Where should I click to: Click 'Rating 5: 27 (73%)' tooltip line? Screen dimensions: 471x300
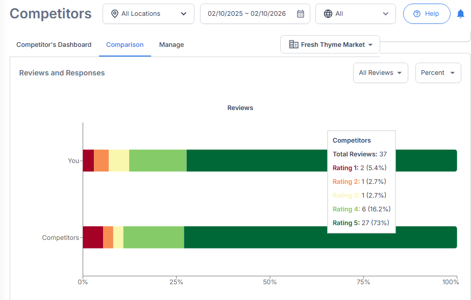361,223
